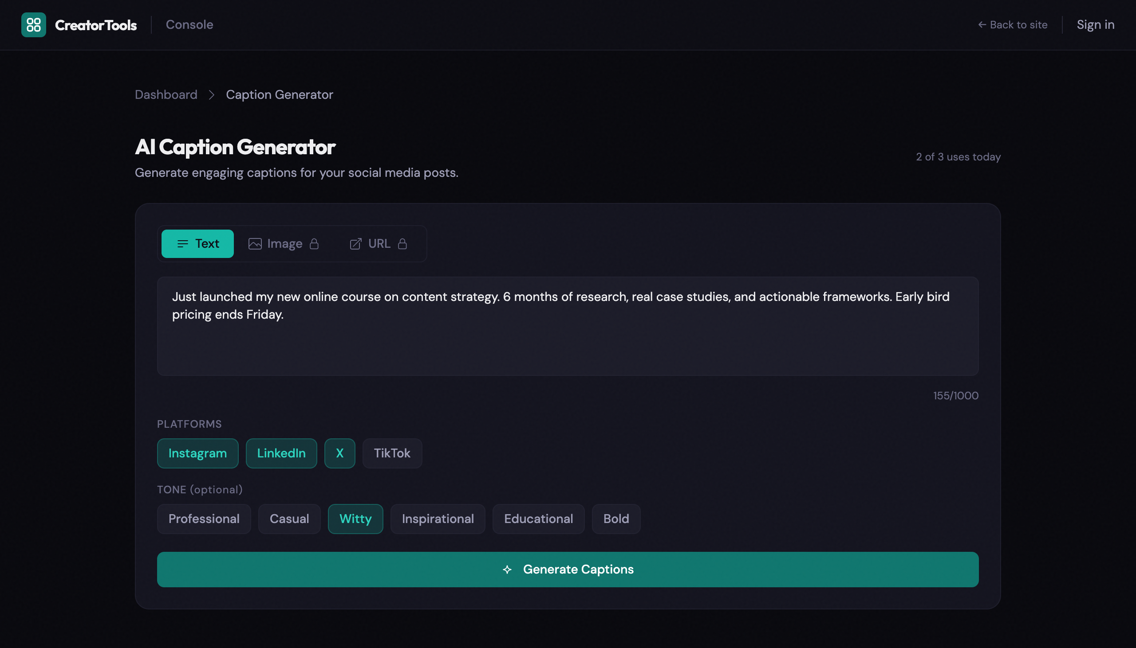The image size is (1136, 648).
Task: Click the picture icon on the Image tab
Action: [x=255, y=243]
